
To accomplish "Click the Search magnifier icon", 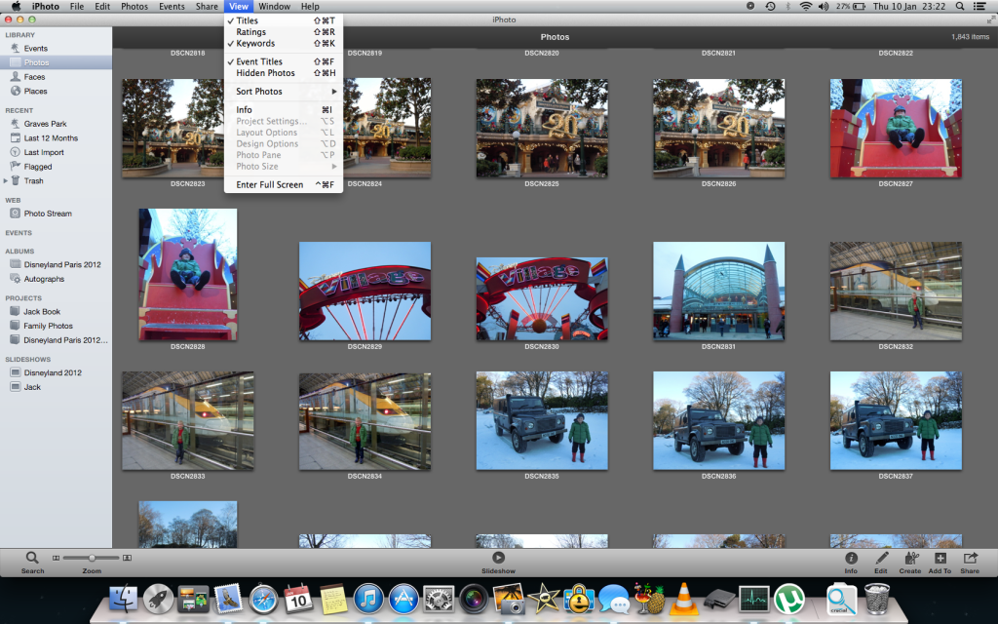I will coord(32,558).
